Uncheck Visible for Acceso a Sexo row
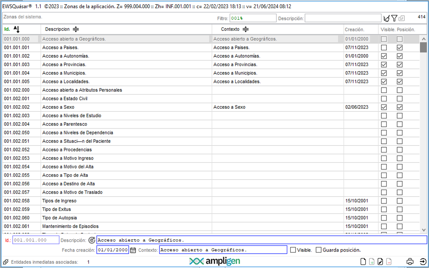The height and width of the screenshot is (268, 429). tap(384, 107)
